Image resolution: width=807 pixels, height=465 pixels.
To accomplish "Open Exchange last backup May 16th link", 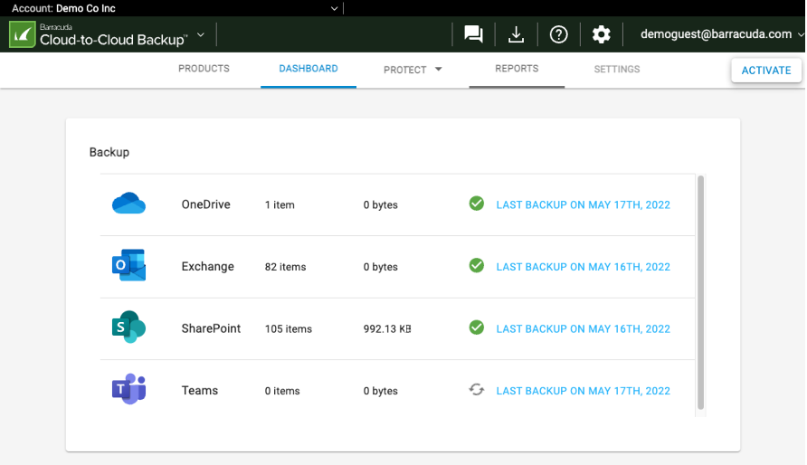I will [584, 267].
